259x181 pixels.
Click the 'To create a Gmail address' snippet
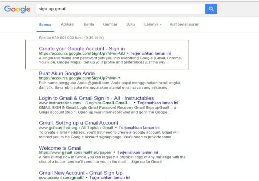tap(109, 135)
